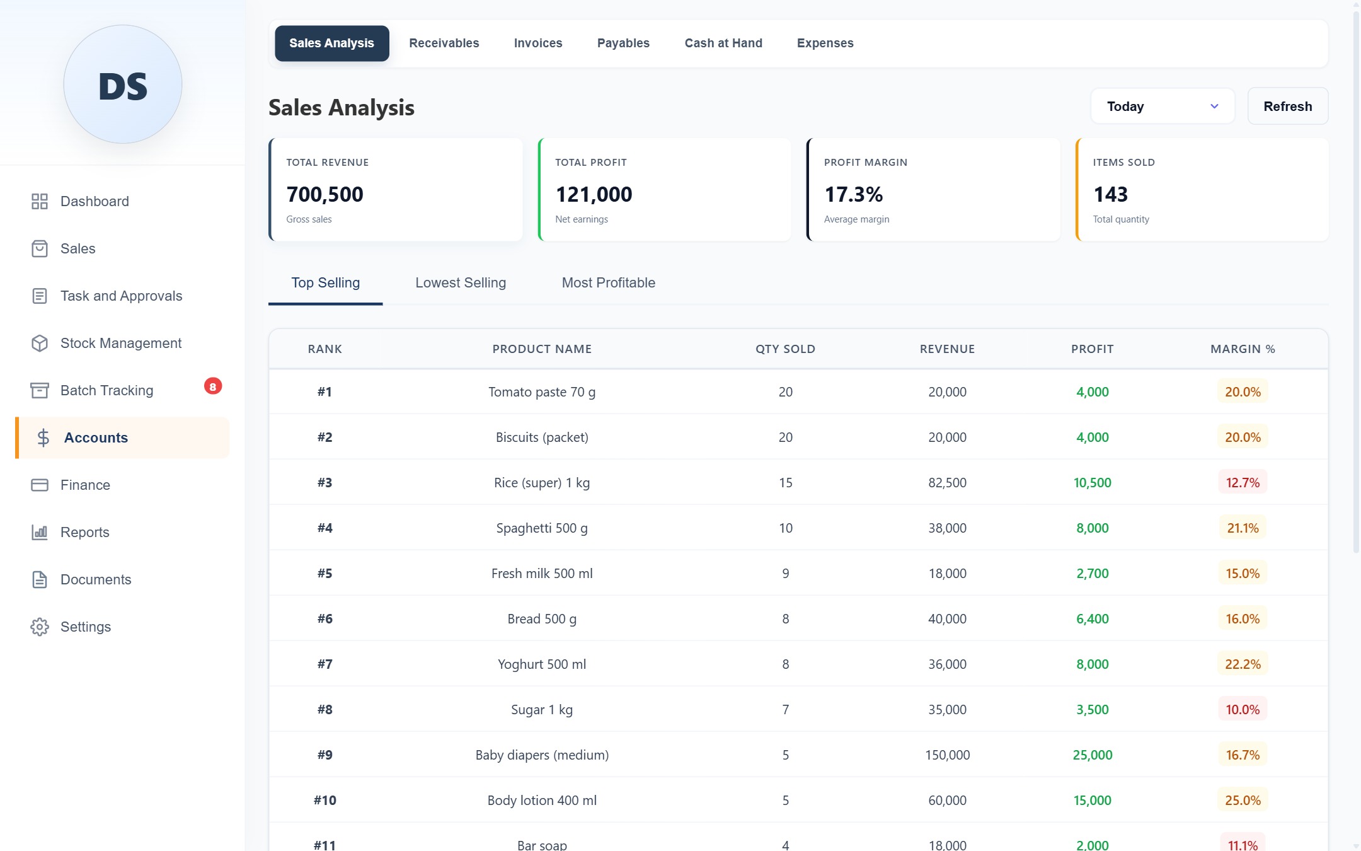The width and height of the screenshot is (1361, 851).
Task: Click the DS logo avatar
Action: click(x=123, y=84)
